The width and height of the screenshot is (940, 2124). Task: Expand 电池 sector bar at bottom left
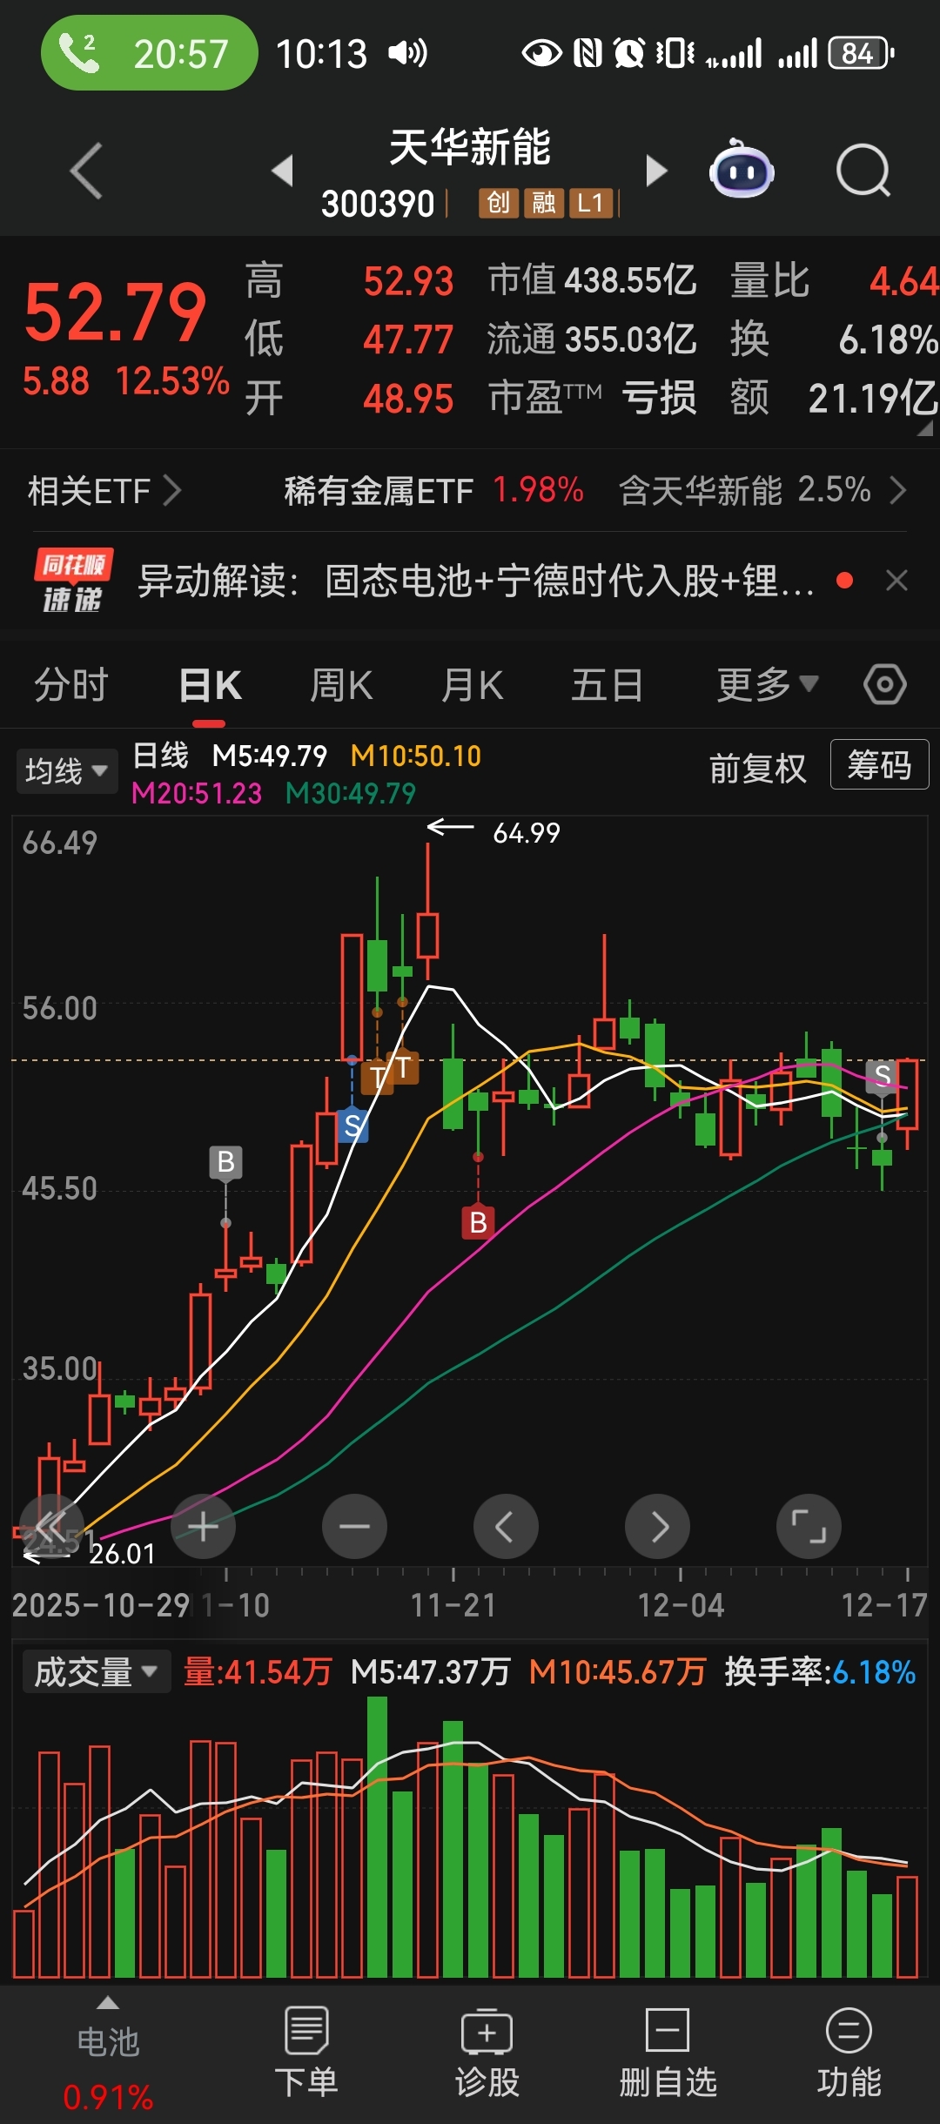(108, 2056)
